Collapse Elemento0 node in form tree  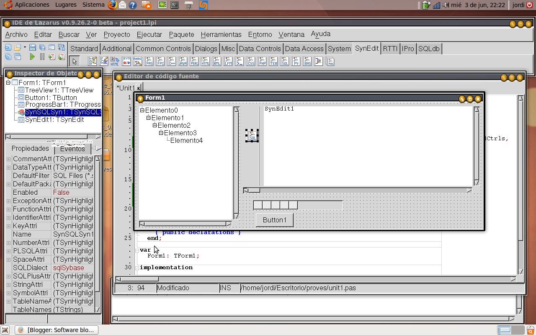pyautogui.click(x=142, y=111)
